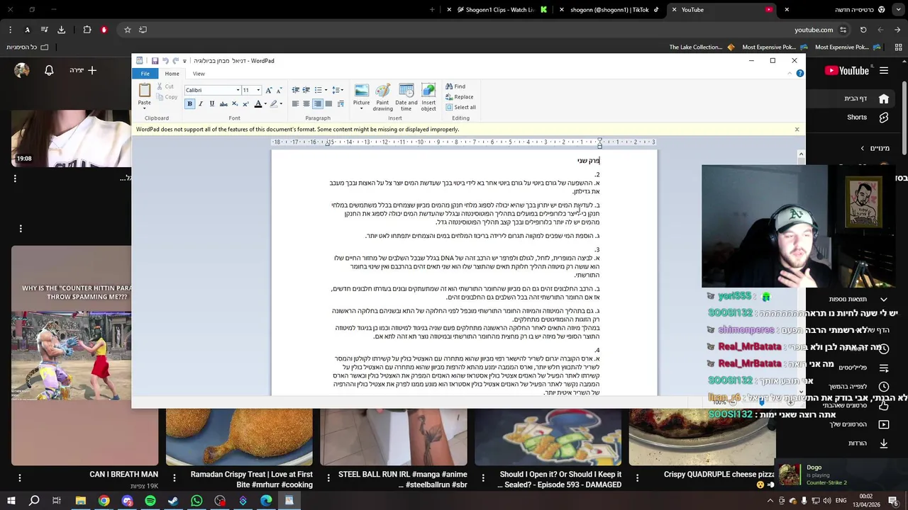
Task: Select the shogonn TikTok browser tab
Action: point(610,10)
